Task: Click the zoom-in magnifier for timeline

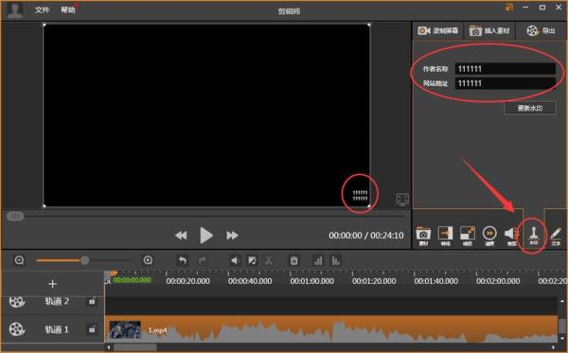Action: (x=148, y=260)
